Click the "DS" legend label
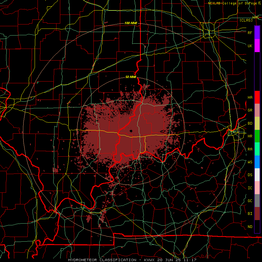 (x=250, y=175)
